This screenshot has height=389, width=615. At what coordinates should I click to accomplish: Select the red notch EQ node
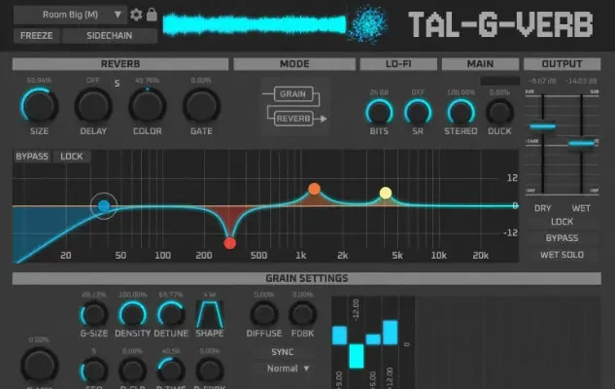click(230, 243)
